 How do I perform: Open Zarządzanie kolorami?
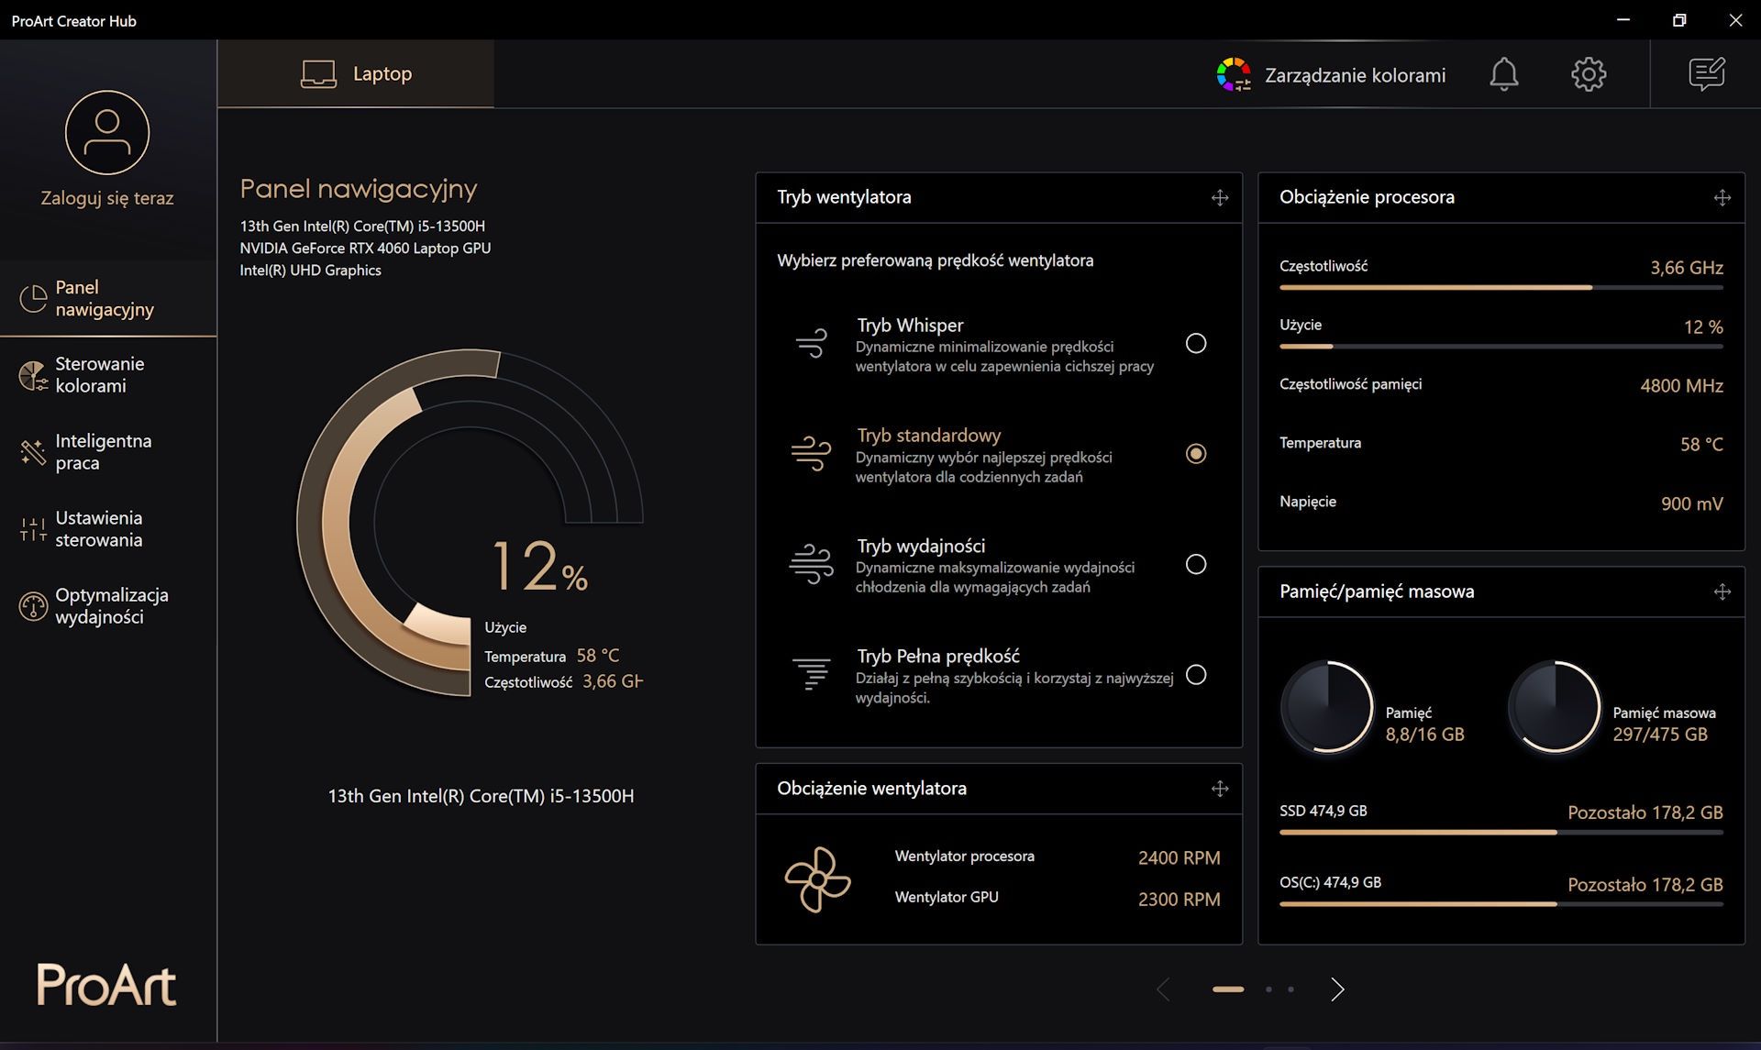point(1331,74)
